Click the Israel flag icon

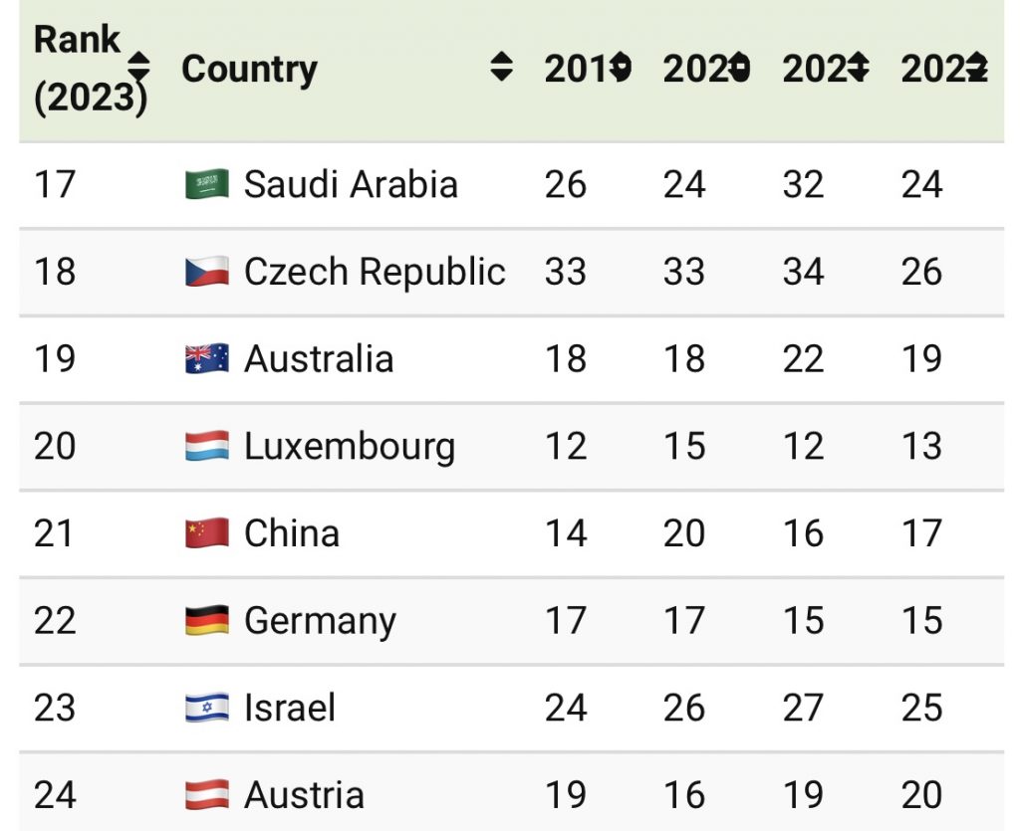pyautogui.click(x=207, y=708)
